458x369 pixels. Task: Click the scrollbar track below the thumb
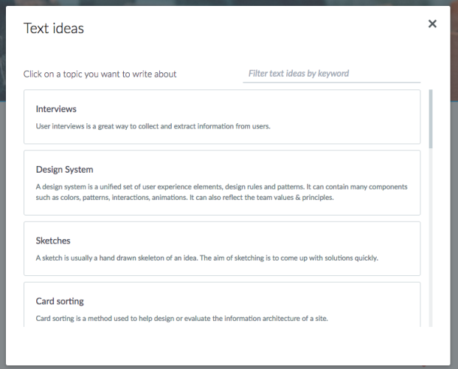[x=431, y=238]
